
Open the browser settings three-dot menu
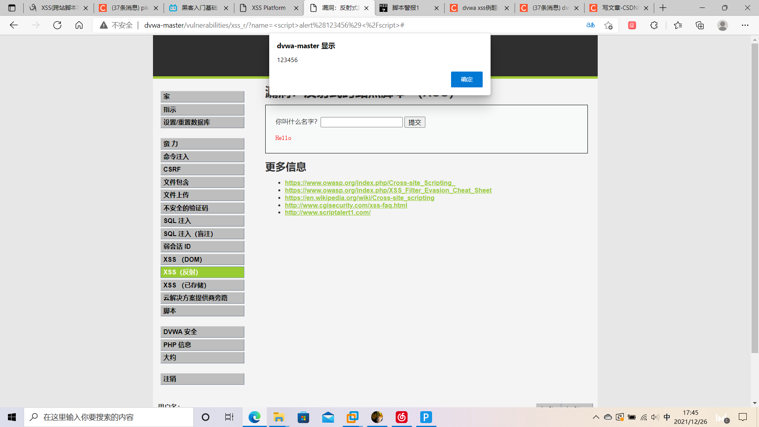click(x=745, y=25)
